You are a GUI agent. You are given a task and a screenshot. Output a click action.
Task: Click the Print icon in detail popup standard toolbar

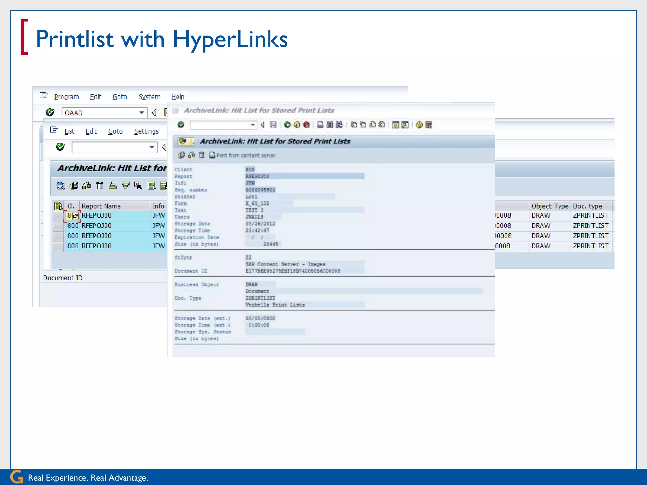pyautogui.click(x=320, y=125)
